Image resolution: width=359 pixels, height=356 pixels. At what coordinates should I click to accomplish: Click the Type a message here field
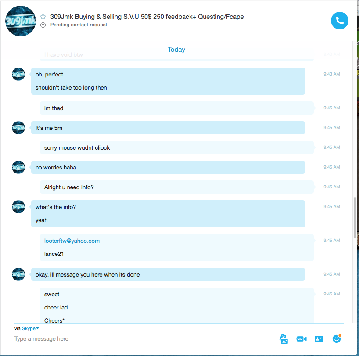pyautogui.click(x=144, y=338)
